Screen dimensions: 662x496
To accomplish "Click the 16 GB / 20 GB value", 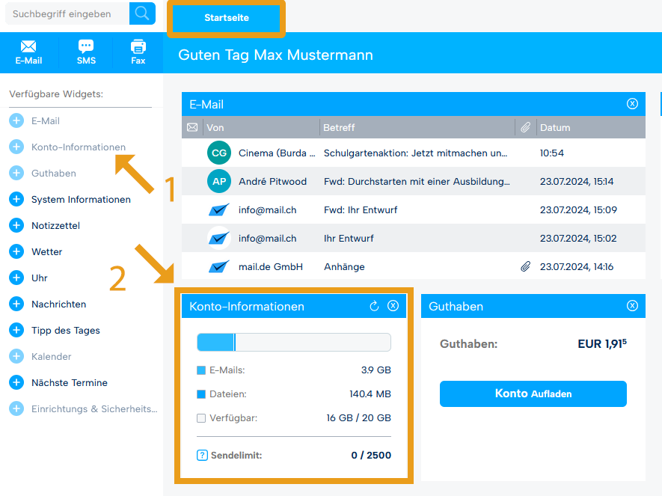I will tap(359, 418).
